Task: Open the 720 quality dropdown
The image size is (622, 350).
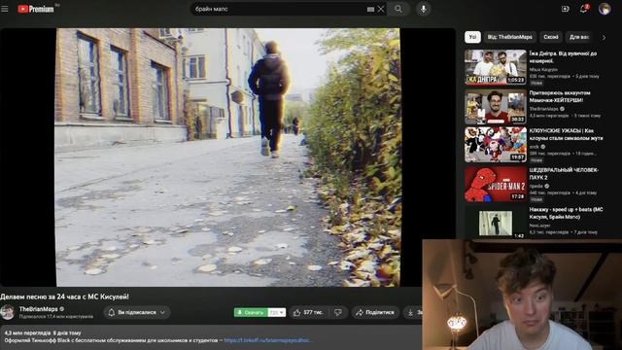Action: [x=276, y=312]
